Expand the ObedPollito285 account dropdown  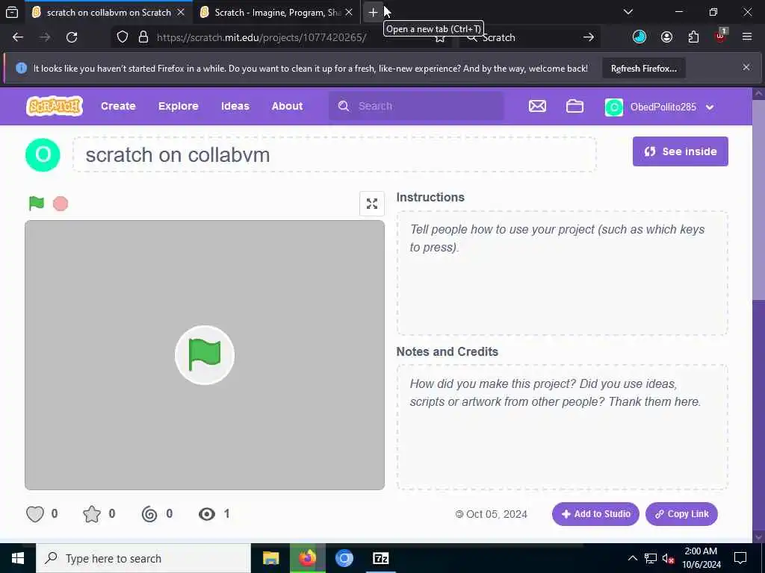710,107
